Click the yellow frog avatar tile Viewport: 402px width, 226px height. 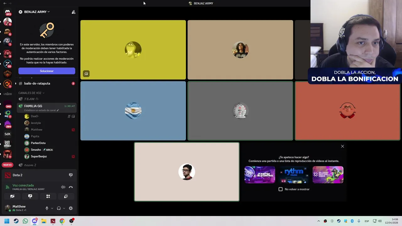pos(133,50)
